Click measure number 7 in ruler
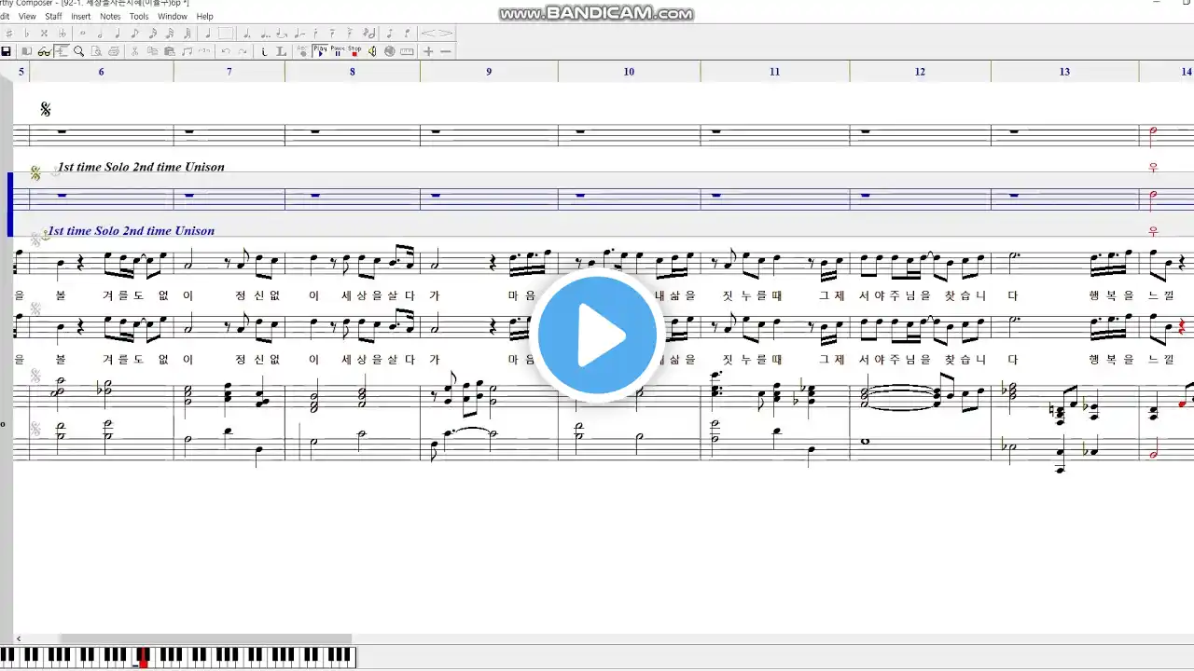Screen dimensions: 1194x671 (229, 72)
